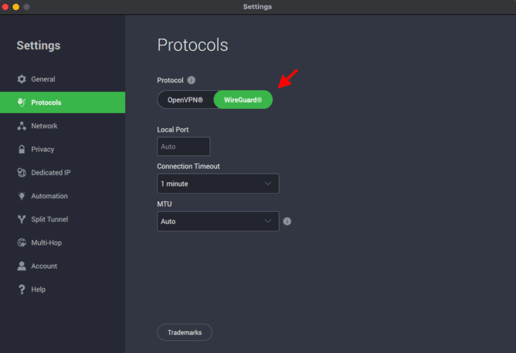Image resolution: width=516 pixels, height=353 pixels.
Task: Go to Network settings tab
Action: 44,126
